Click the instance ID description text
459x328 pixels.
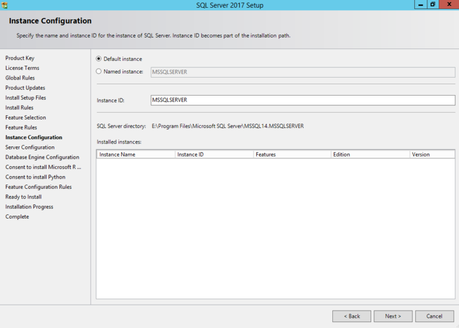point(154,36)
